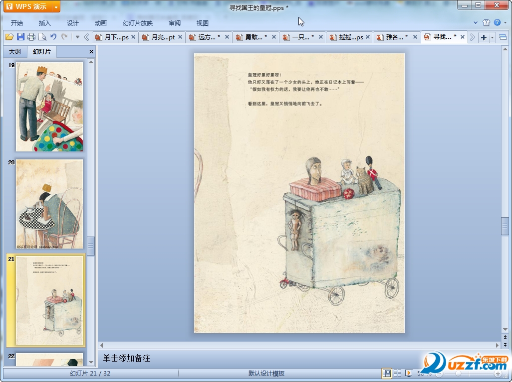Viewport: 512px width, 382px height.
Task: Close the 月亮...pt document tab
Action: coord(180,37)
